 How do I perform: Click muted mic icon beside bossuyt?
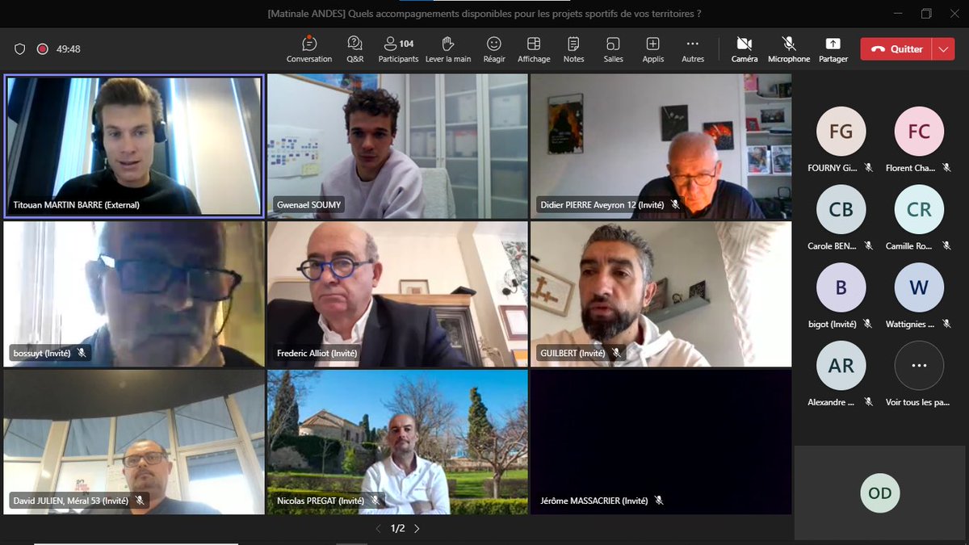click(82, 353)
